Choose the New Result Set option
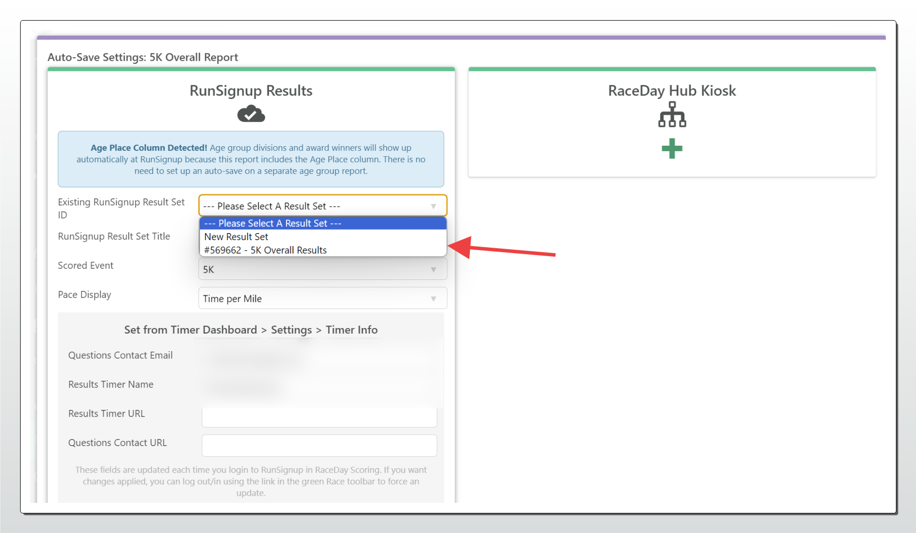The image size is (916, 533). coord(323,237)
